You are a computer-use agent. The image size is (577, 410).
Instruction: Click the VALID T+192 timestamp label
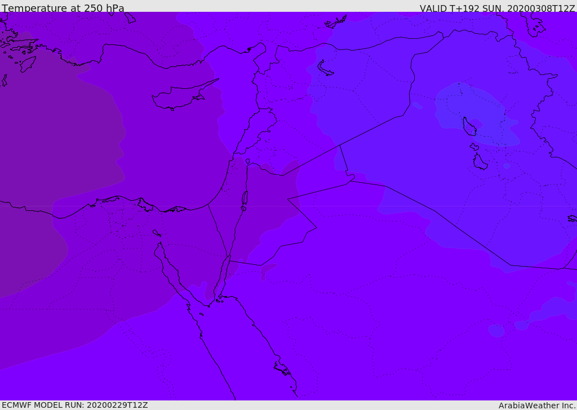point(497,8)
